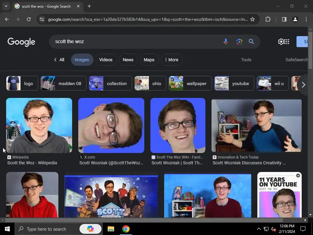Open the X.com sideways face thumbnail
This screenshot has width=313, height=235.
[111, 125]
